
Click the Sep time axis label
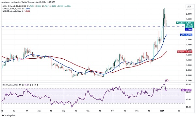point(64,111)
